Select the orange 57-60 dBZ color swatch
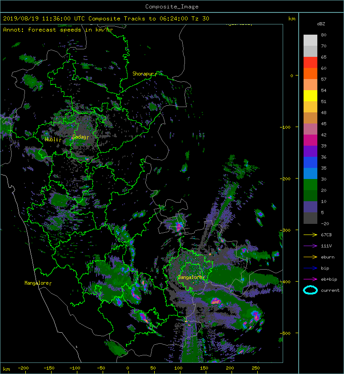This screenshot has width=344, height=374. tap(310, 74)
